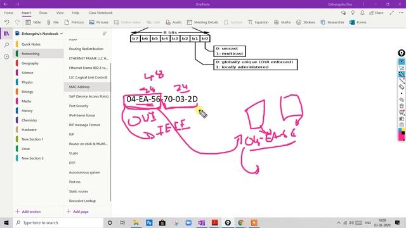Click Add section

click(x=28, y=212)
